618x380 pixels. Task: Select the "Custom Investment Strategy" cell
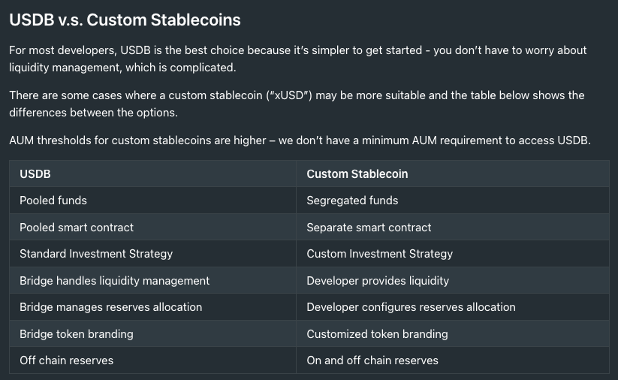coord(379,254)
